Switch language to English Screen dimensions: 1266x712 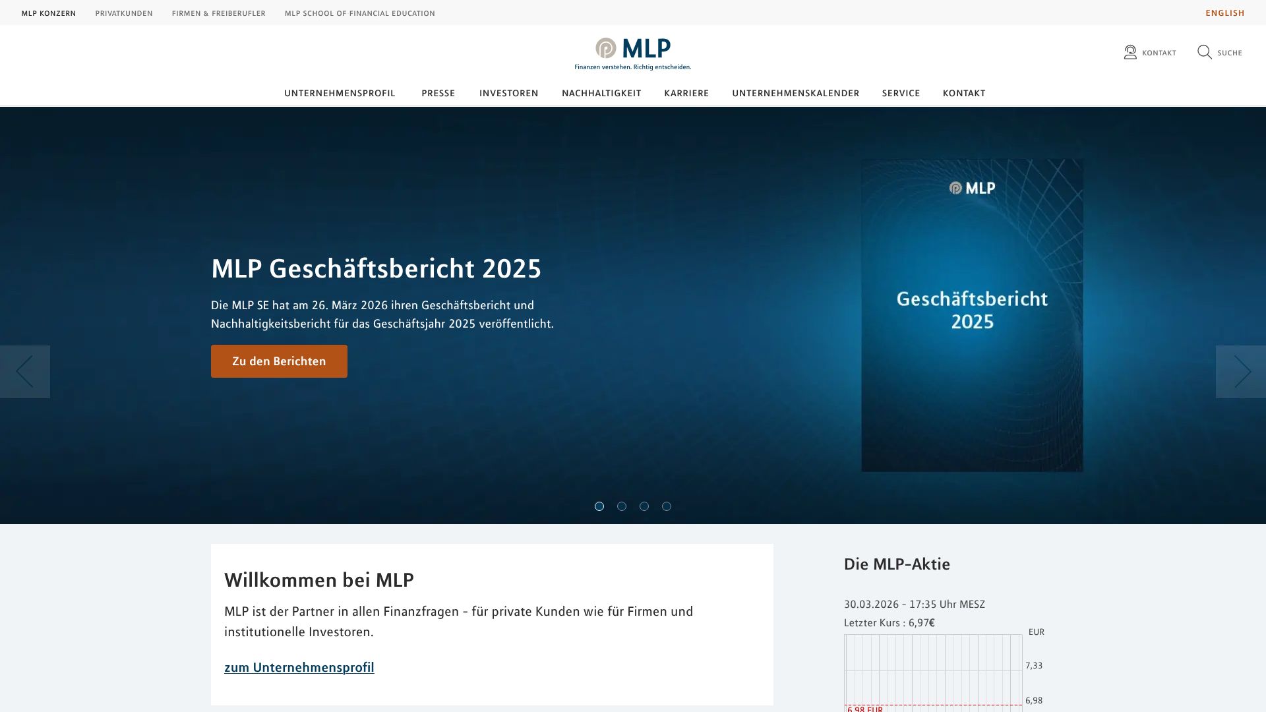click(1224, 13)
